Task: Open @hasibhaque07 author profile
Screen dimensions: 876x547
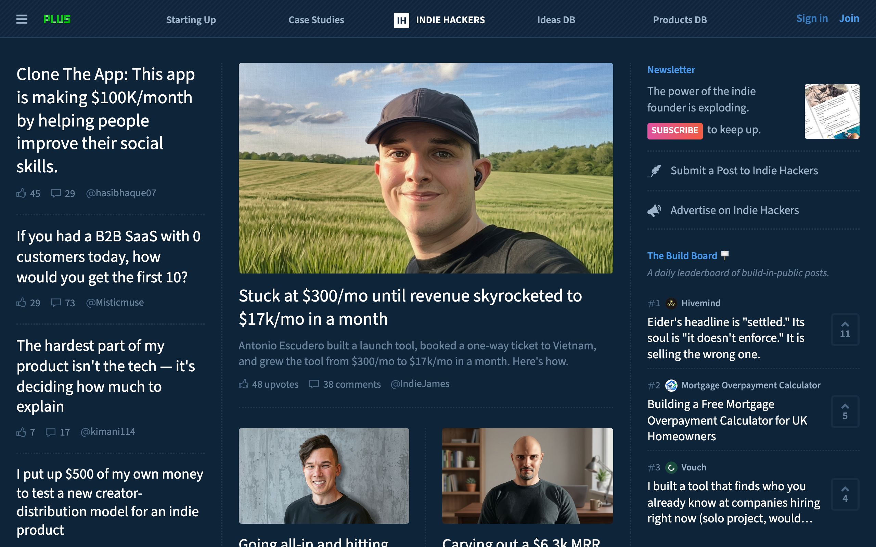Action: (121, 193)
